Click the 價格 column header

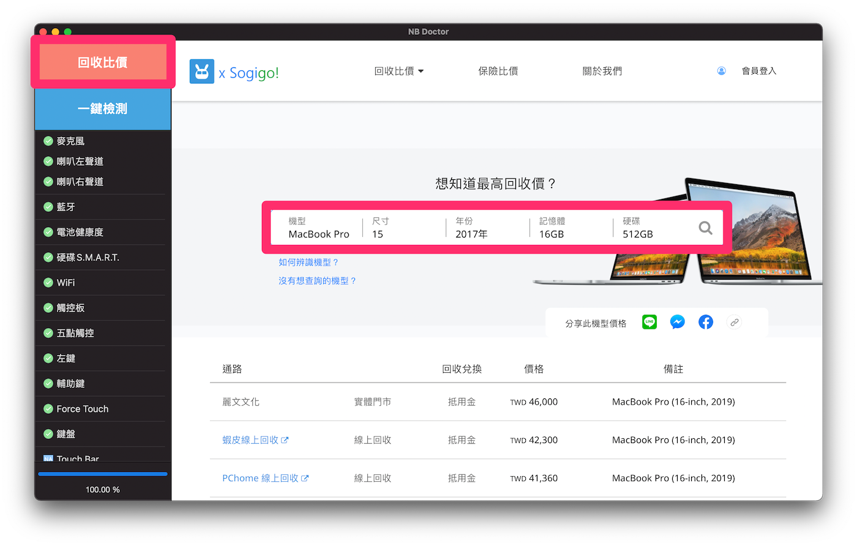coord(534,369)
